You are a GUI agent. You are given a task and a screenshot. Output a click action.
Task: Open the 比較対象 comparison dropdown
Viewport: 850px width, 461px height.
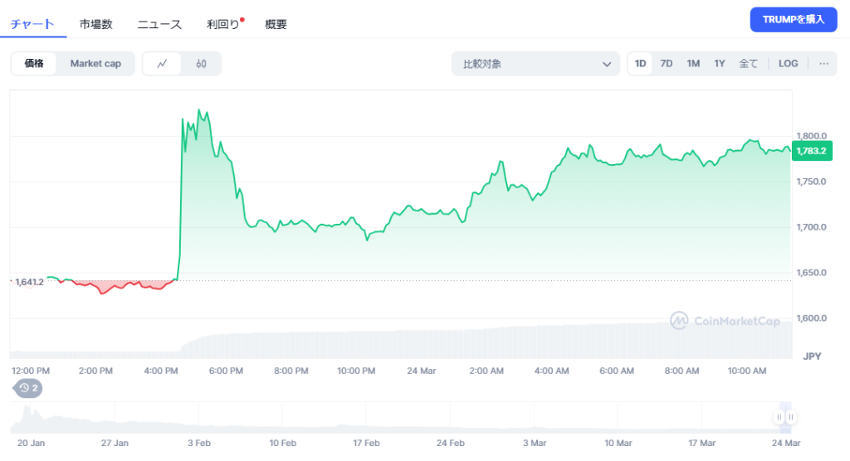535,64
